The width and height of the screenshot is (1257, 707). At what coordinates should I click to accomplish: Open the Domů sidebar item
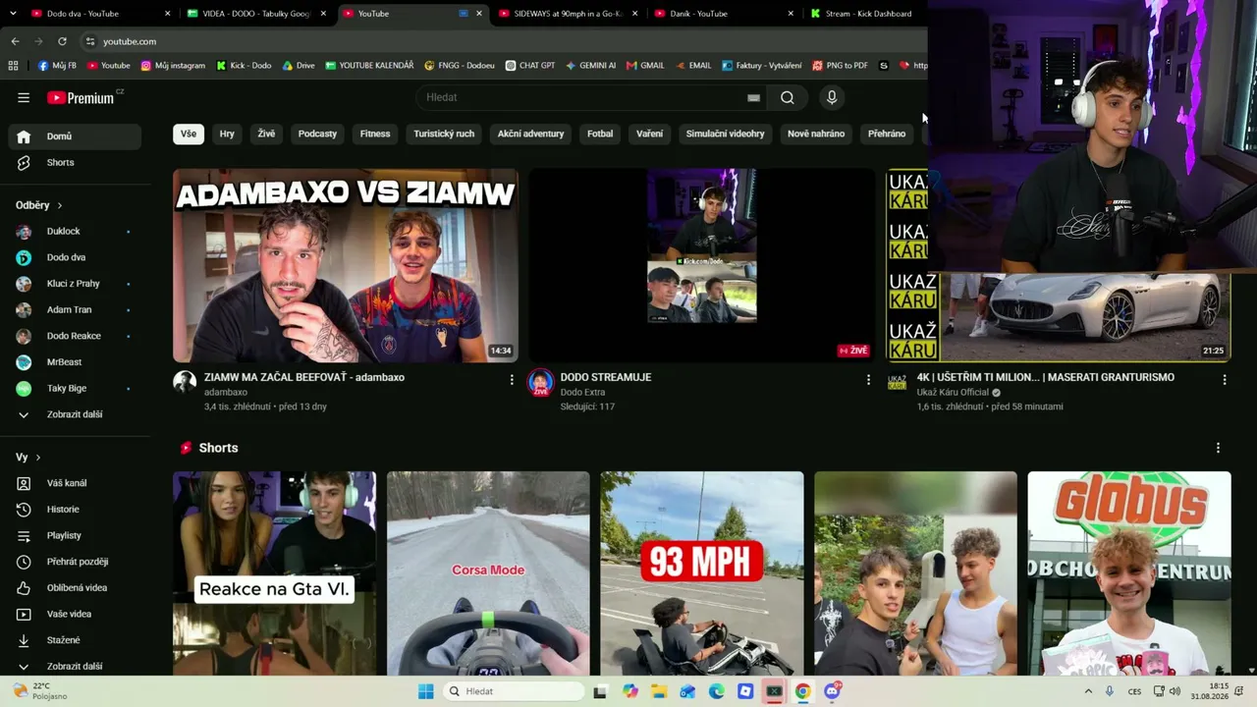point(75,136)
